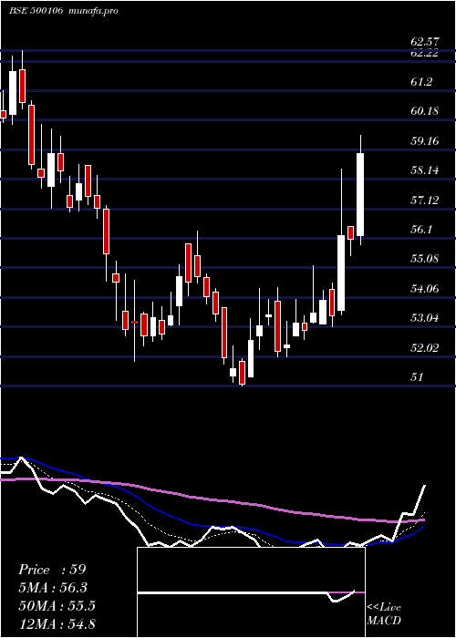The height and width of the screenshot is (638, 456).
Task: Click the 59.16 price axis label
Action: click(x=425, y=141)
